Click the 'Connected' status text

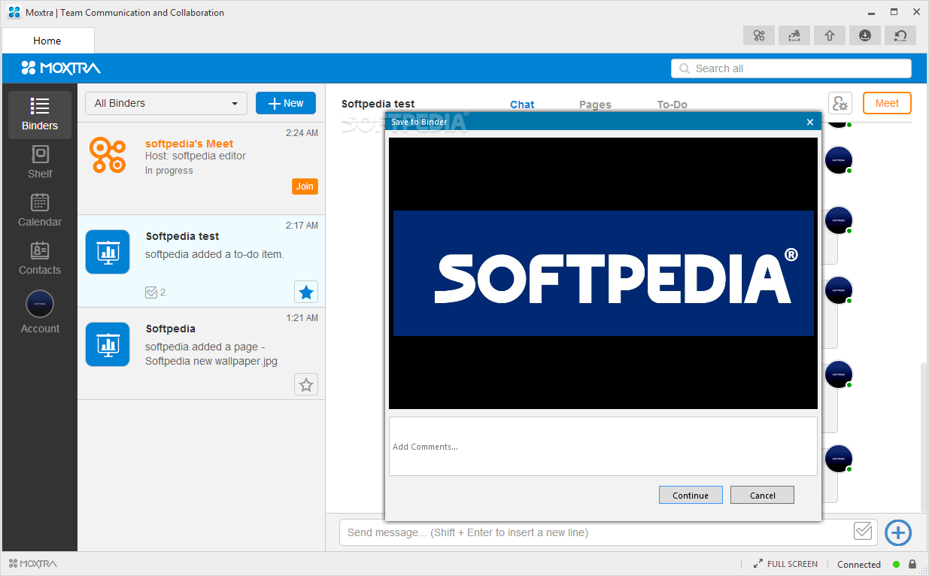859,564
